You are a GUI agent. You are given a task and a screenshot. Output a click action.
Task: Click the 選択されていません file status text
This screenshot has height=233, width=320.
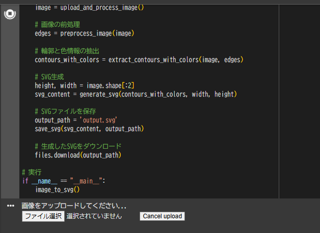pyautogui.click(x=94, y=216)
